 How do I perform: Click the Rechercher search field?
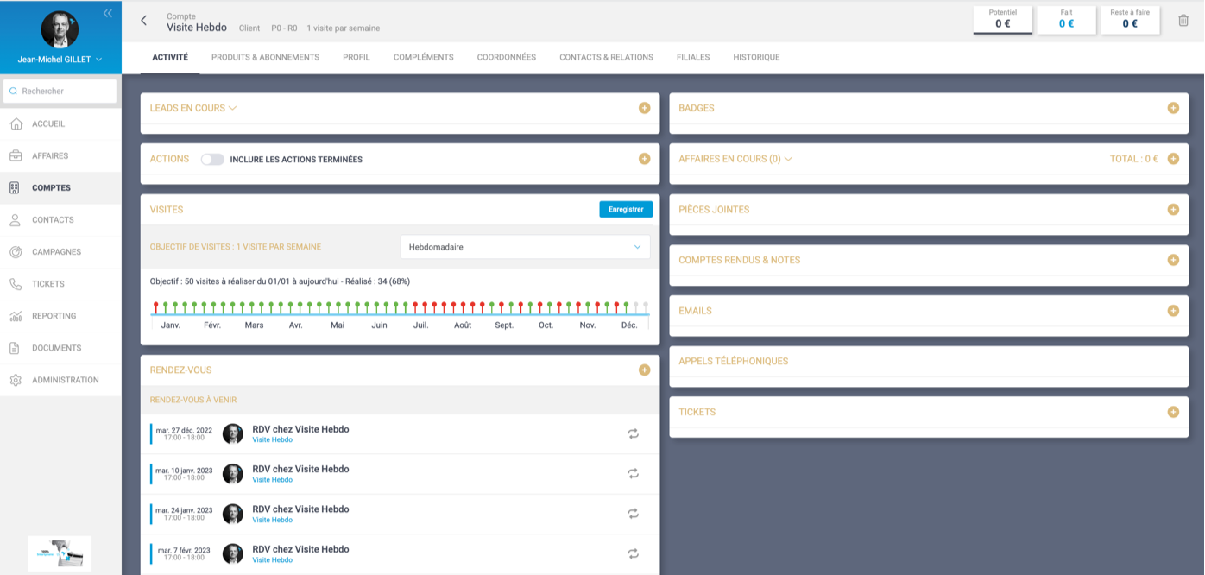click(60, 91)
